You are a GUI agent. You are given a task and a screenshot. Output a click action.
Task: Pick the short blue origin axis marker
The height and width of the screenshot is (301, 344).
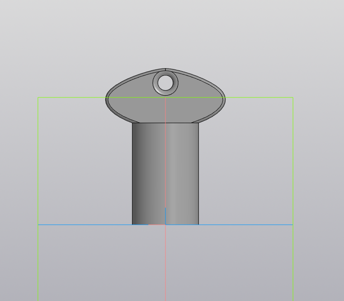[165, 216]
